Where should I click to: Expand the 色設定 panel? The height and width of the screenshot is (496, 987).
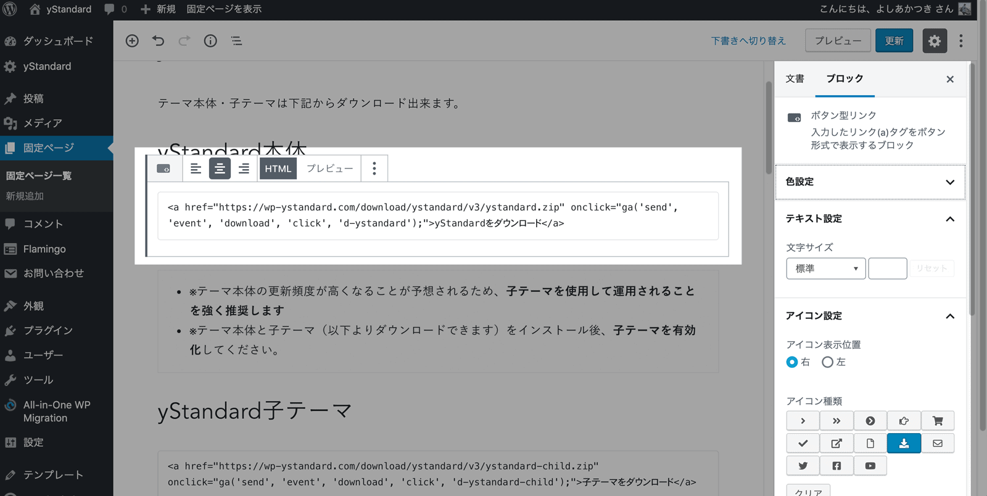pos(870,182)
